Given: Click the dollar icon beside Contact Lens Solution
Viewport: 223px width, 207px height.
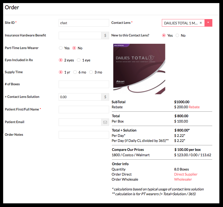Looking at the screenshot, I should (x=105, y=97).
